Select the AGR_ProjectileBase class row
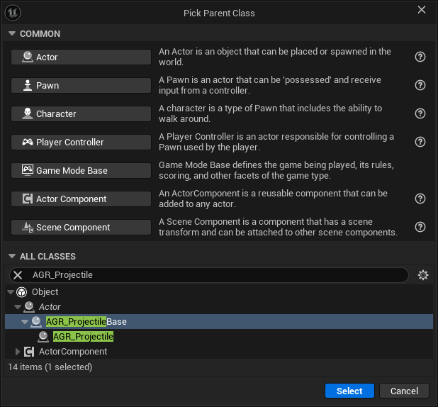The height and width of the screenshot is (407, 438). tap(219, 322)
